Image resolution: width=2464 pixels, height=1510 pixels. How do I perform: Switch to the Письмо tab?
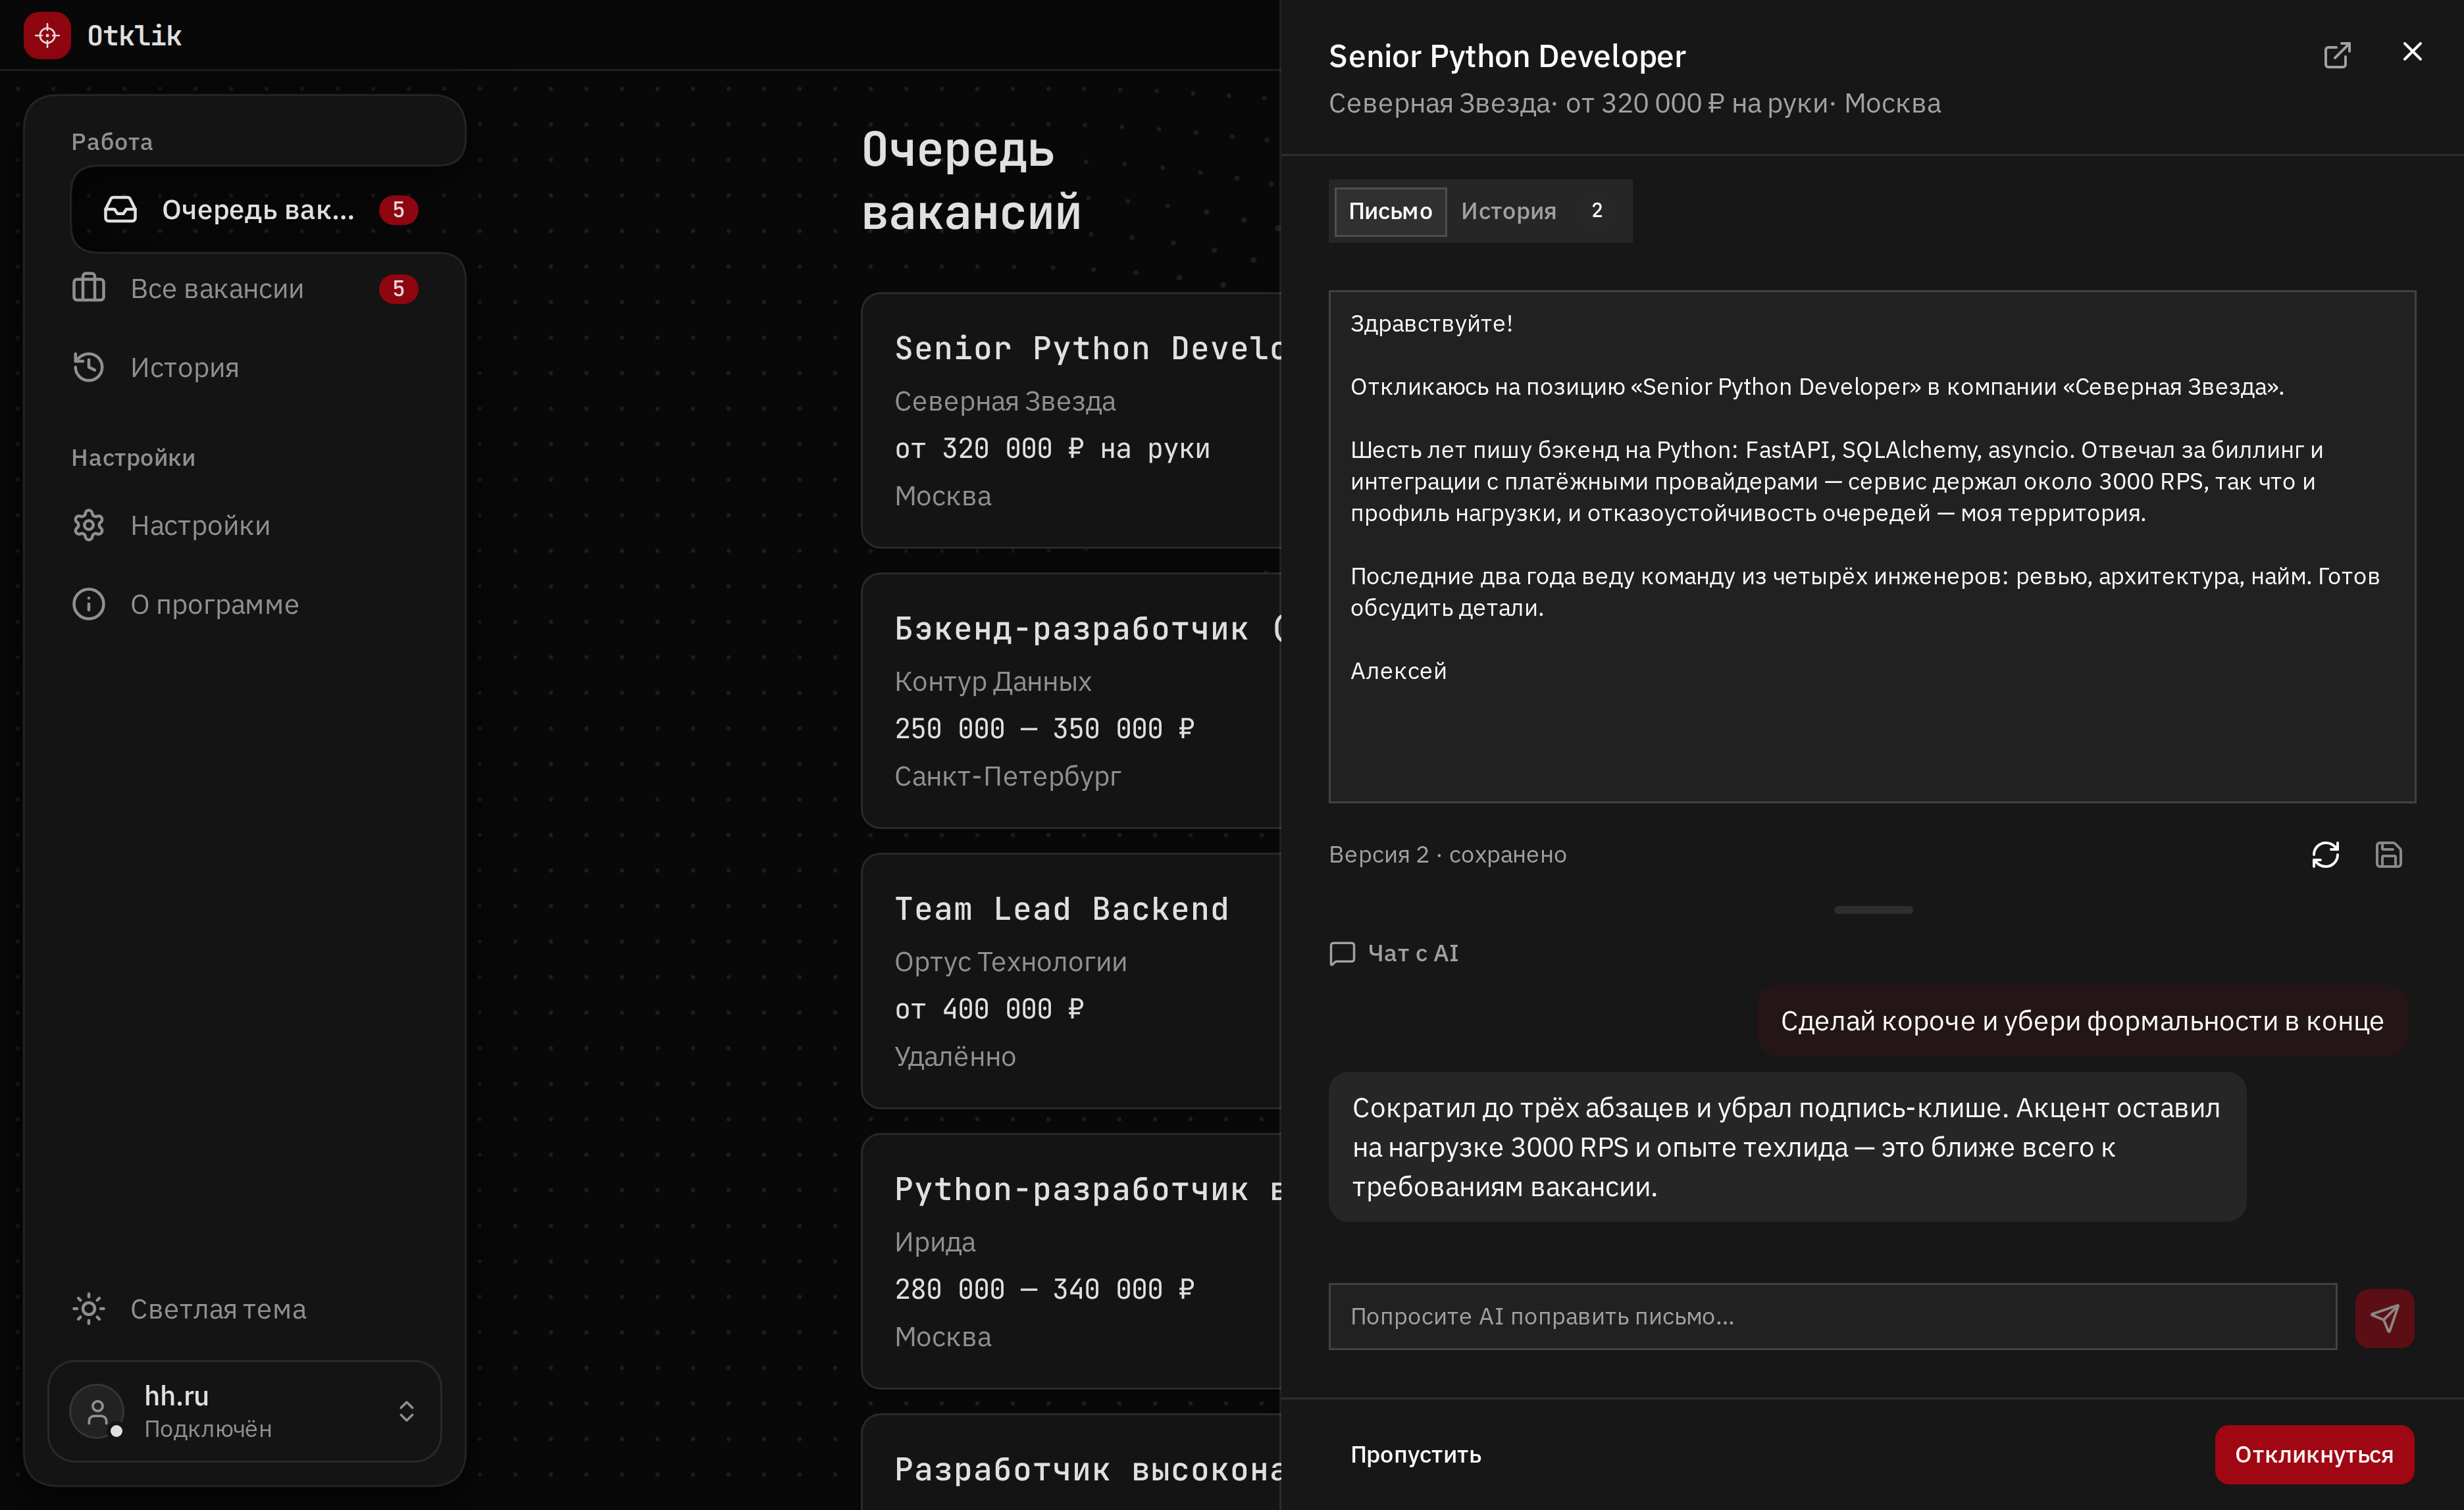(1390, 211)
